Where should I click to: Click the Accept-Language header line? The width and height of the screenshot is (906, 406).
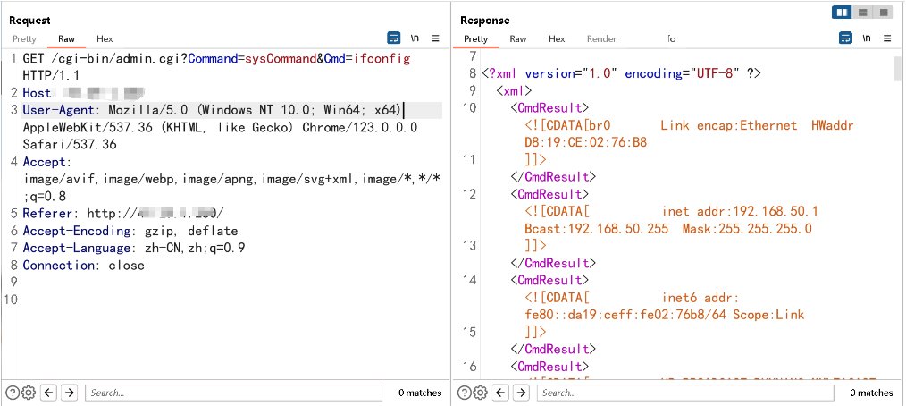133,249
